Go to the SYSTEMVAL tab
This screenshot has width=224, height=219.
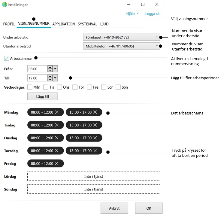tap(87, 24)
